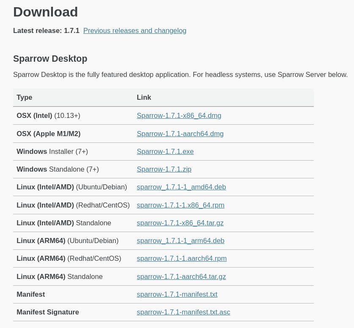Click the Type column header
Image resolution: width=354 pixels, height=328 pixels.
pos(25,98)
